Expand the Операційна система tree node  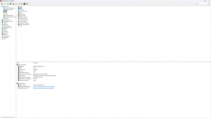(1, 21)
